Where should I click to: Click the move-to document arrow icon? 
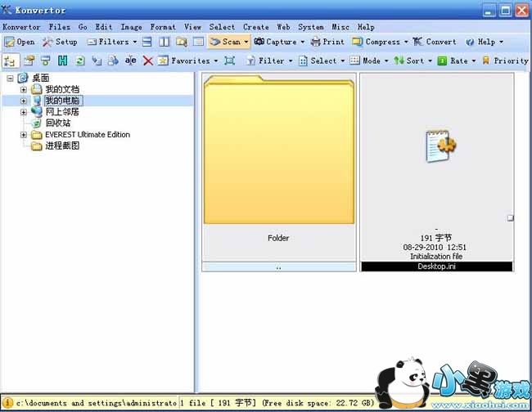point(113,61)
